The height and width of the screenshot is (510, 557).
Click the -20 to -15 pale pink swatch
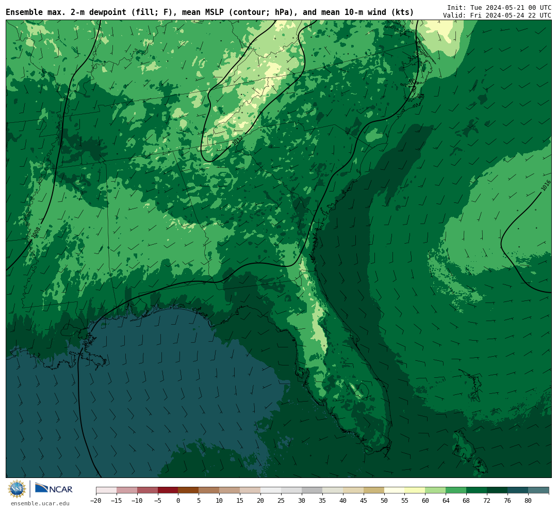pyautogui.click(x=106, y=490)
